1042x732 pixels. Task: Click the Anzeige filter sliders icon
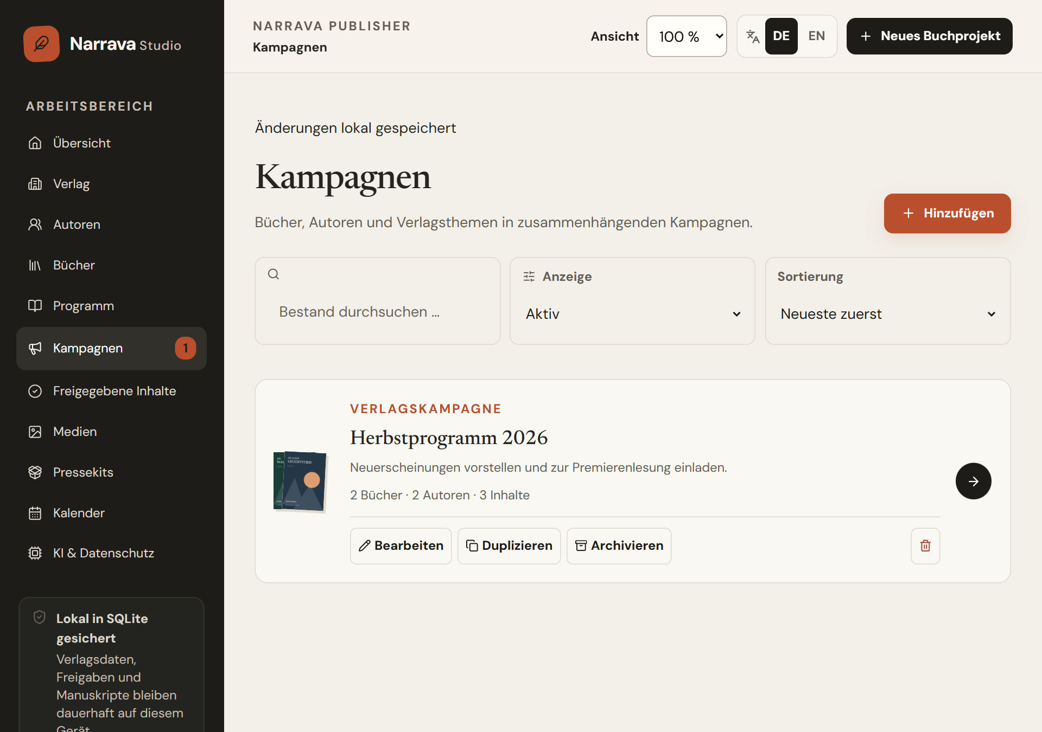529,277
